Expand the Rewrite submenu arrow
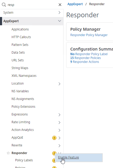This screenshot has width=113, height=168. [59, 146]
